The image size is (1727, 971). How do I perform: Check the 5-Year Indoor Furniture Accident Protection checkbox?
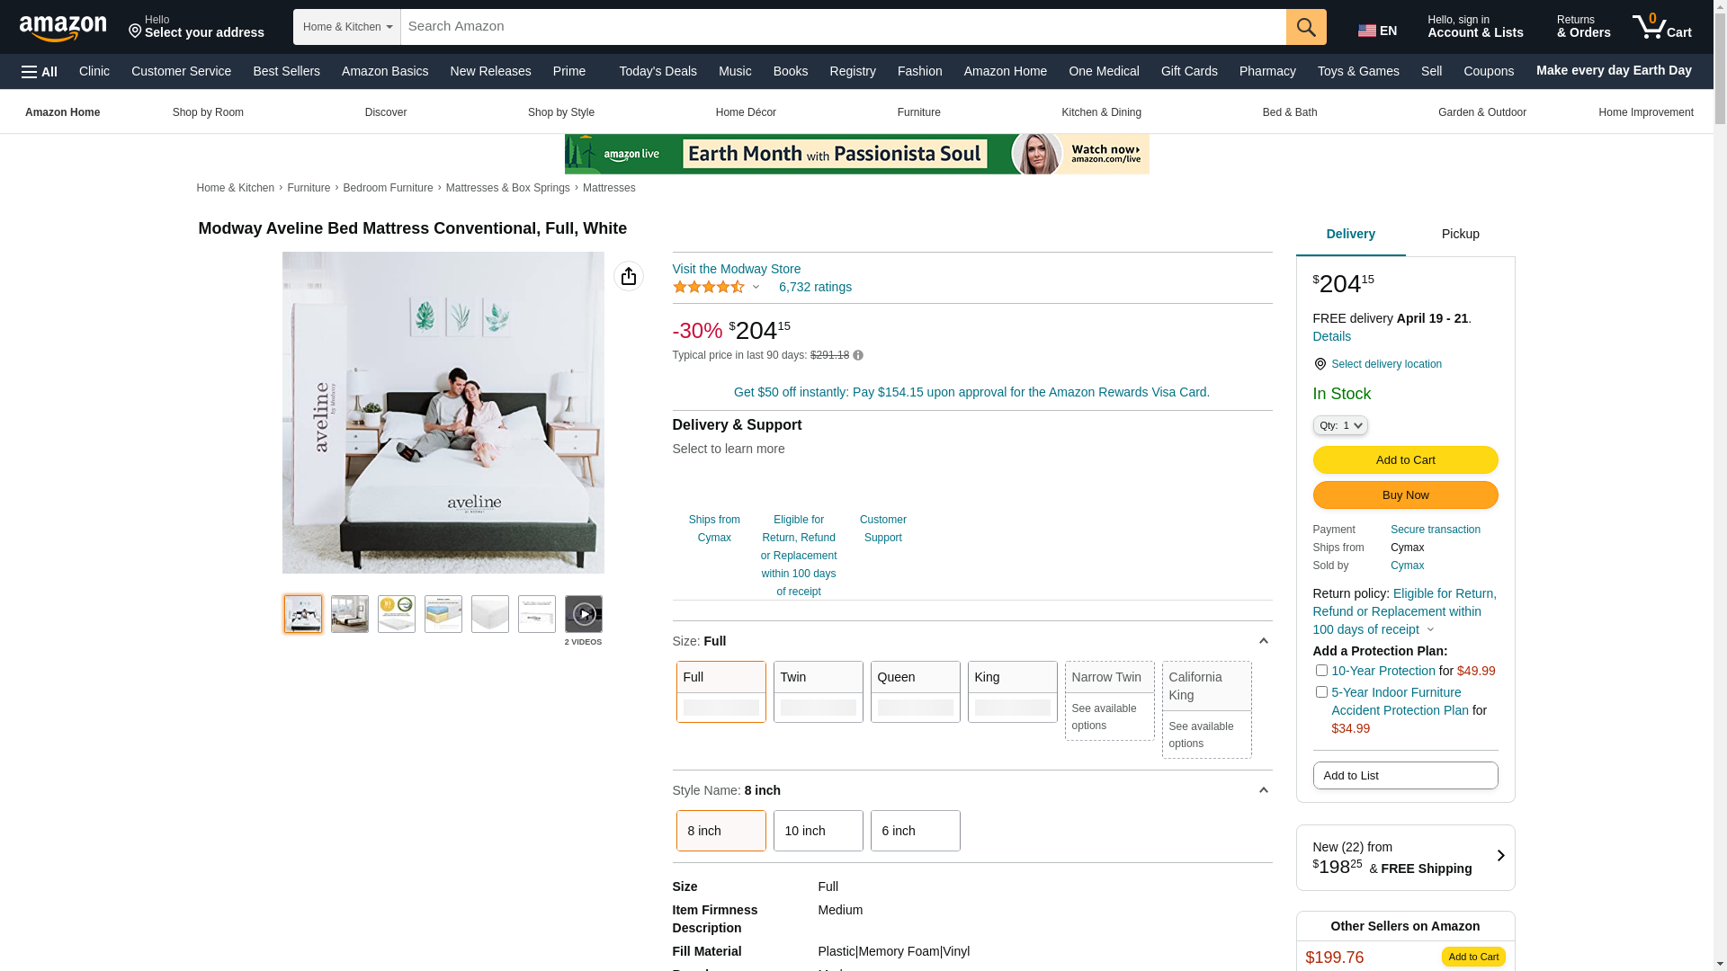(1321, 692)
